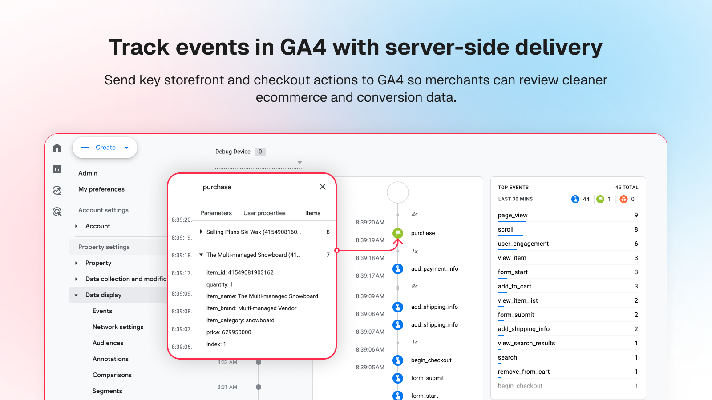Select the Items tab
This screenshot has width=712, height=400.
point(312,213)
